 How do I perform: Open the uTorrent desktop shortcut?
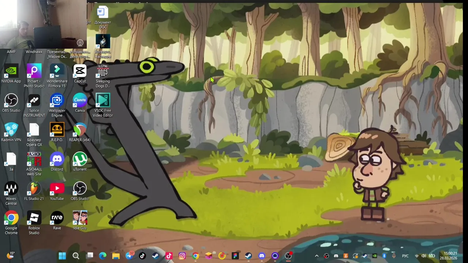80,162
